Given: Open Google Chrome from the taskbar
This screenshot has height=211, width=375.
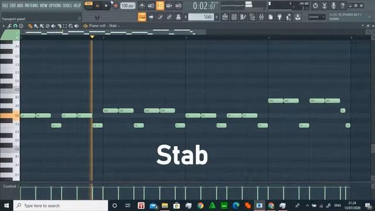Looking at the screenshot, I should (200, 206).
